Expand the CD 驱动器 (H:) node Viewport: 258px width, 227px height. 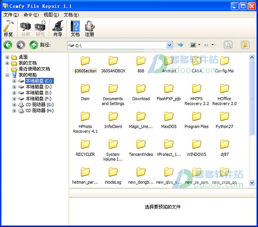(14, 110)
